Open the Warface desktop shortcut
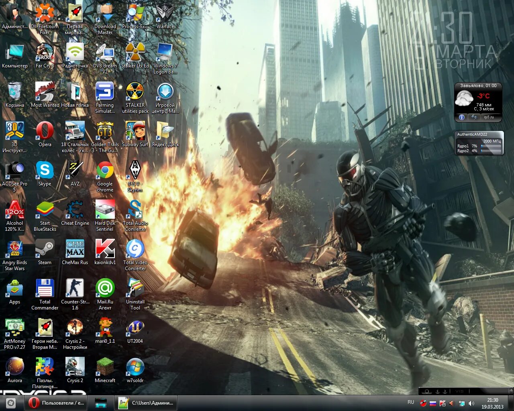The width and height of the screenshot is (514, 411). [x=165, y=16]
